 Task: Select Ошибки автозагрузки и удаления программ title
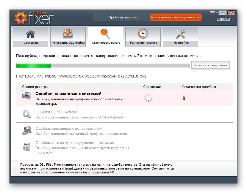point(75,143)
